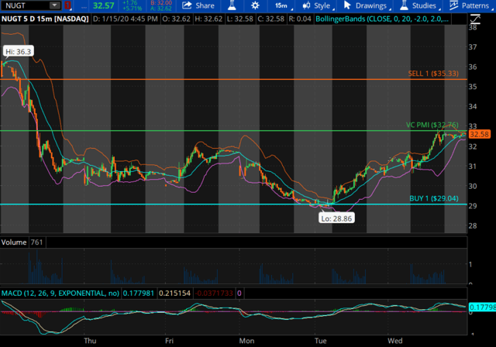The height and width of the screenshot is (347, 496).
Task: Open the flask icon beside Share
Action: click(232, 5)
